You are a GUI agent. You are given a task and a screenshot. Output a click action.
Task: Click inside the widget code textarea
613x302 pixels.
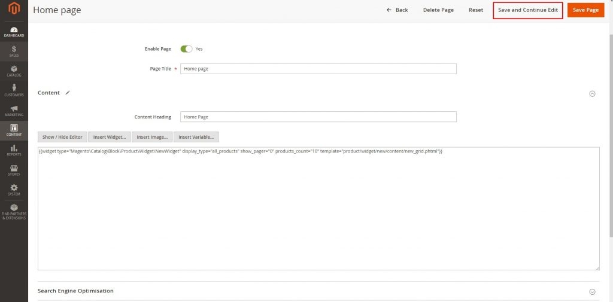tap(318, 209)
